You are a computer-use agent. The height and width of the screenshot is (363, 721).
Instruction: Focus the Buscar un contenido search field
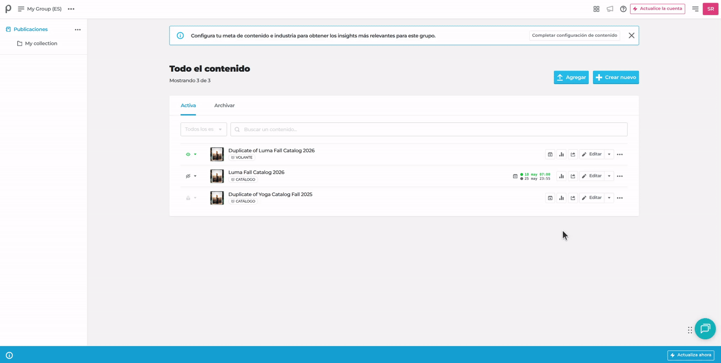[429, 129]
